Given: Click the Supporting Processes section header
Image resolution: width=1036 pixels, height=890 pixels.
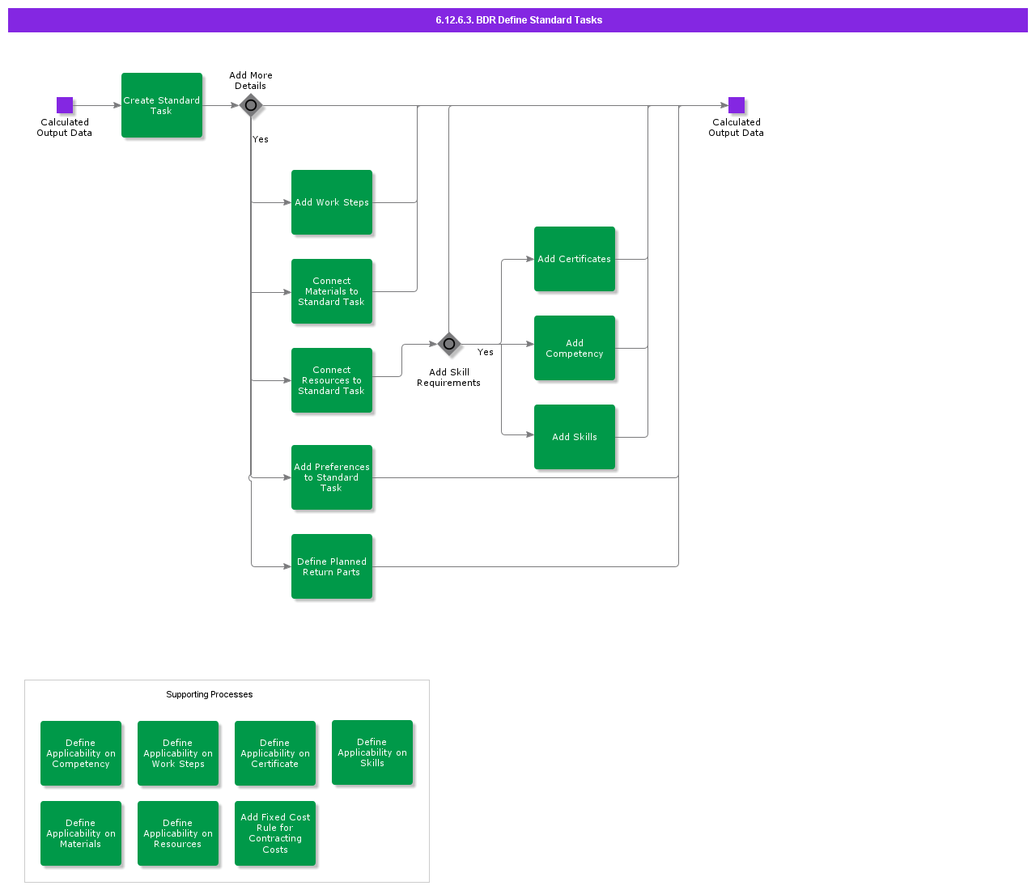Looking at the screenshot, I should point(209,694).
